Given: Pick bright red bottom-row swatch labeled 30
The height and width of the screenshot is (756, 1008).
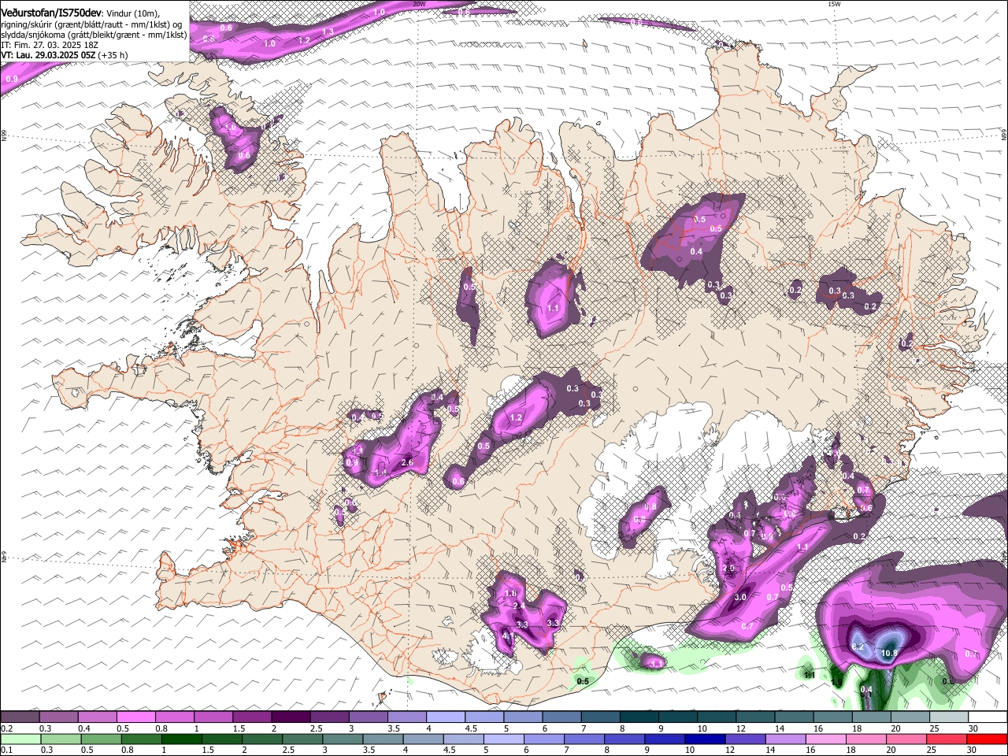Looking at the screenshot, I should point(987,739).
